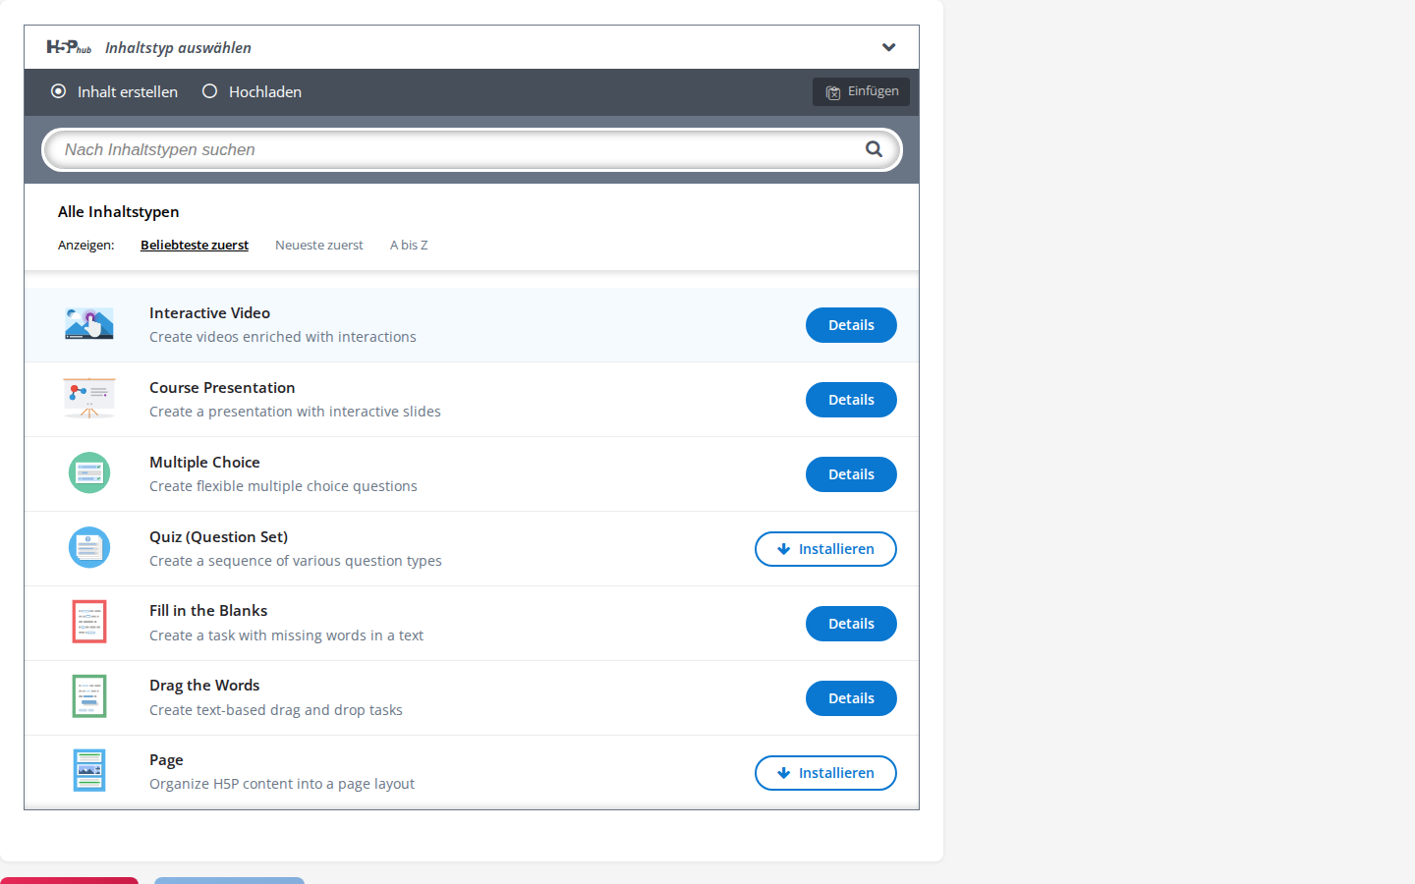Select the Hochladen radio button
This screenshot has height=884, width=1415.
coord(209,91)
